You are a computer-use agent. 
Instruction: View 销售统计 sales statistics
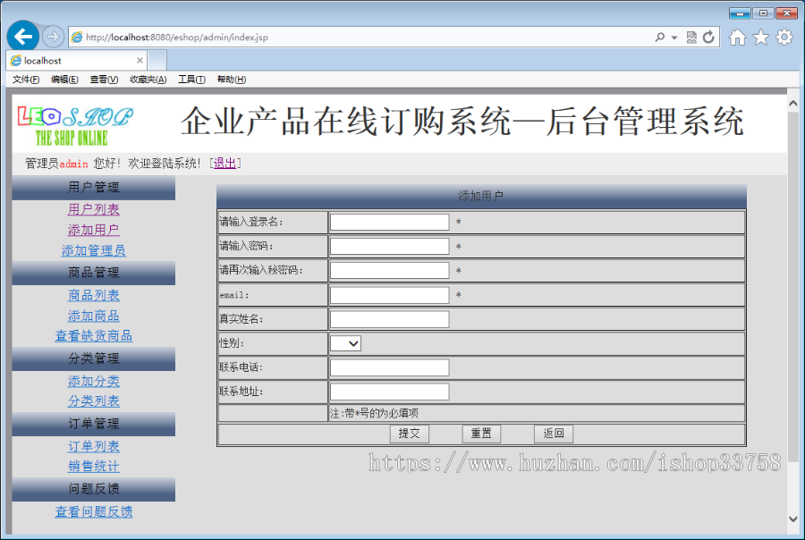(x=93, y=466)
